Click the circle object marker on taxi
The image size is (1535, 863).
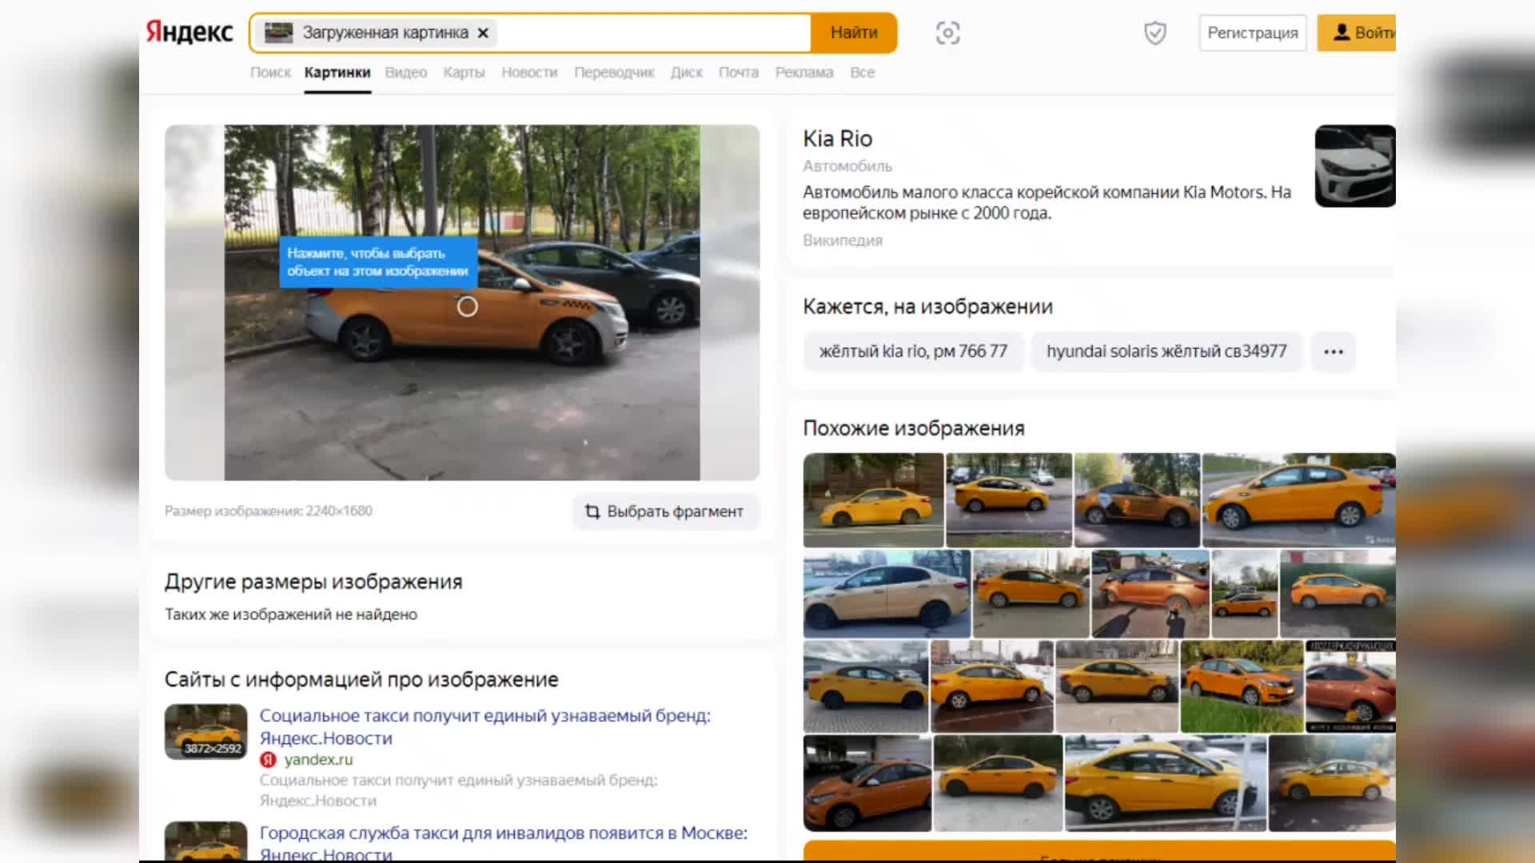468,307
